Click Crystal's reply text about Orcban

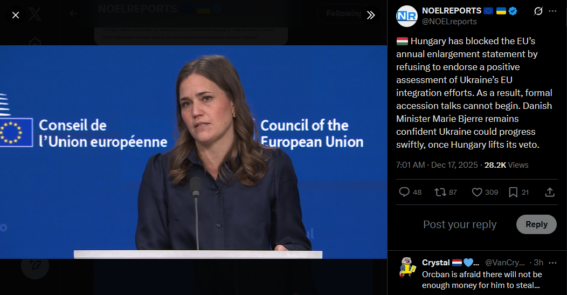482,280
